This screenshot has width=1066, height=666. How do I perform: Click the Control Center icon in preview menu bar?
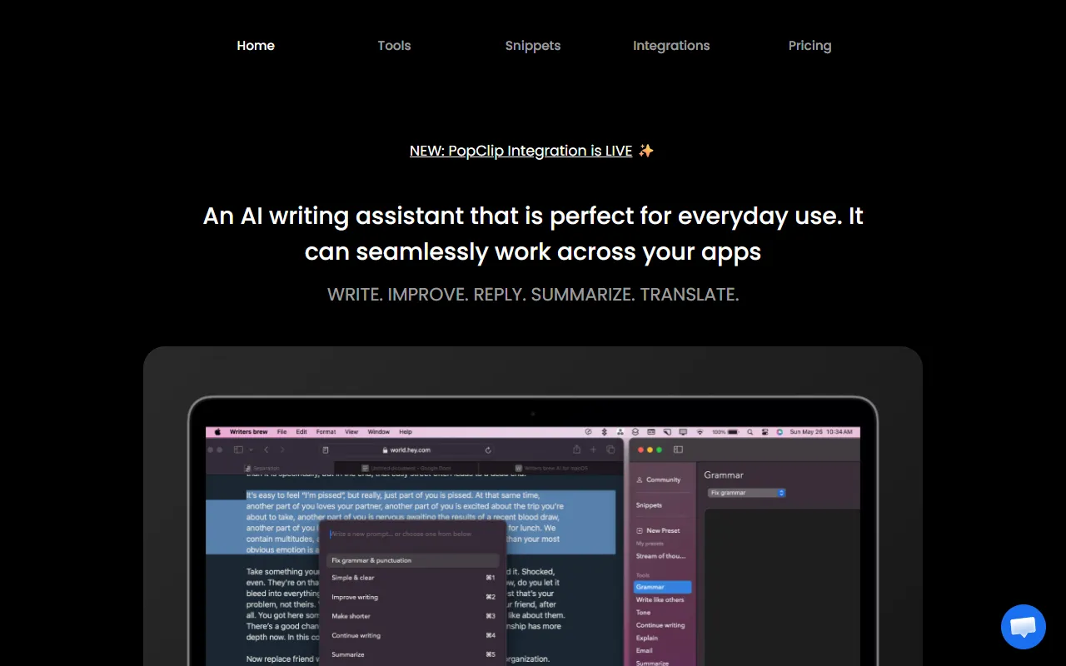765,432
